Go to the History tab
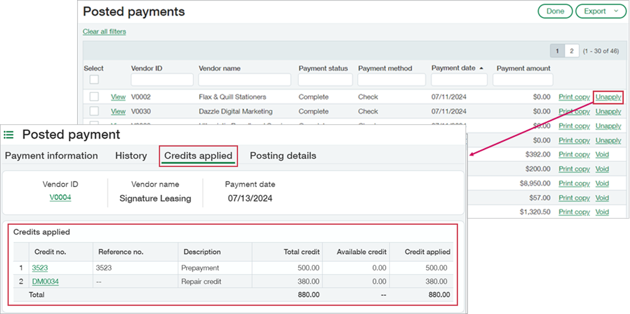This screenshot has height=314, width=630. click(x=131, y=156)
